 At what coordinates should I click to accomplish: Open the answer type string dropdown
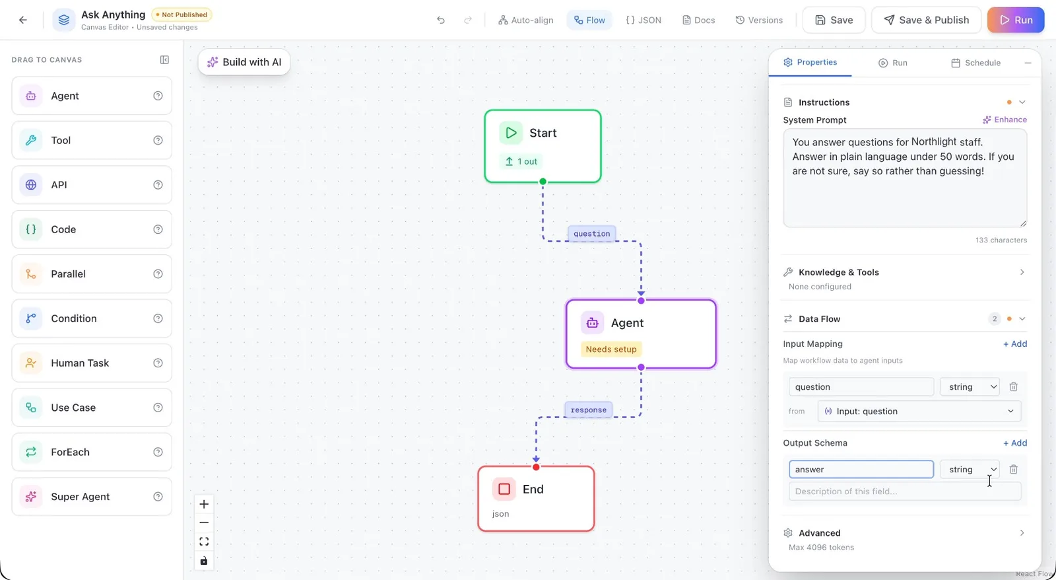point(970,469)
